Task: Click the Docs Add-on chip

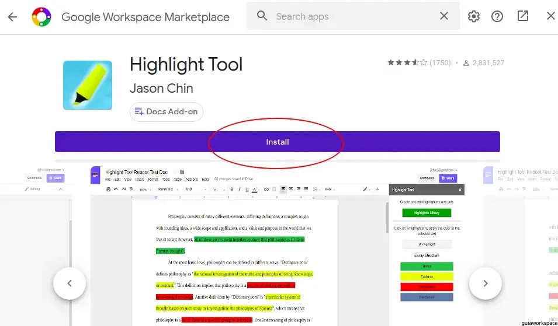Action: point(166,111)
